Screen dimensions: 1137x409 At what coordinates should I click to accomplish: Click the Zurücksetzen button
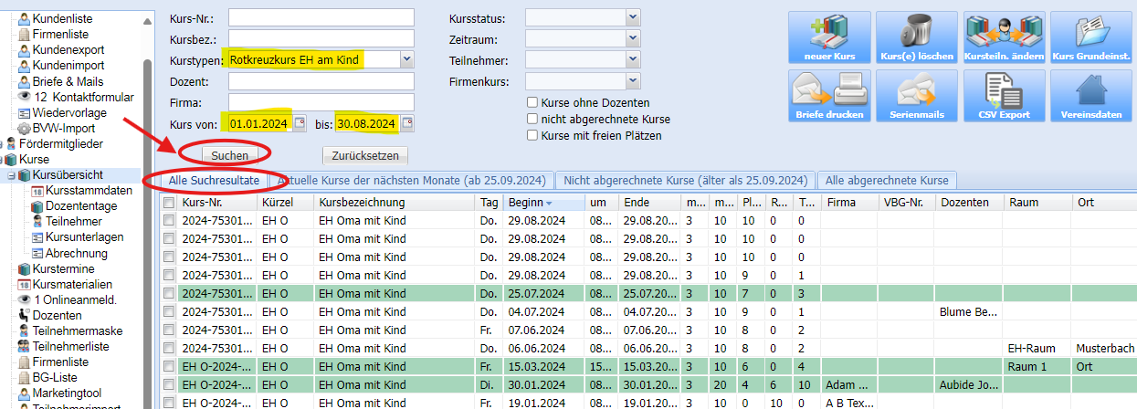coord(365,155)
